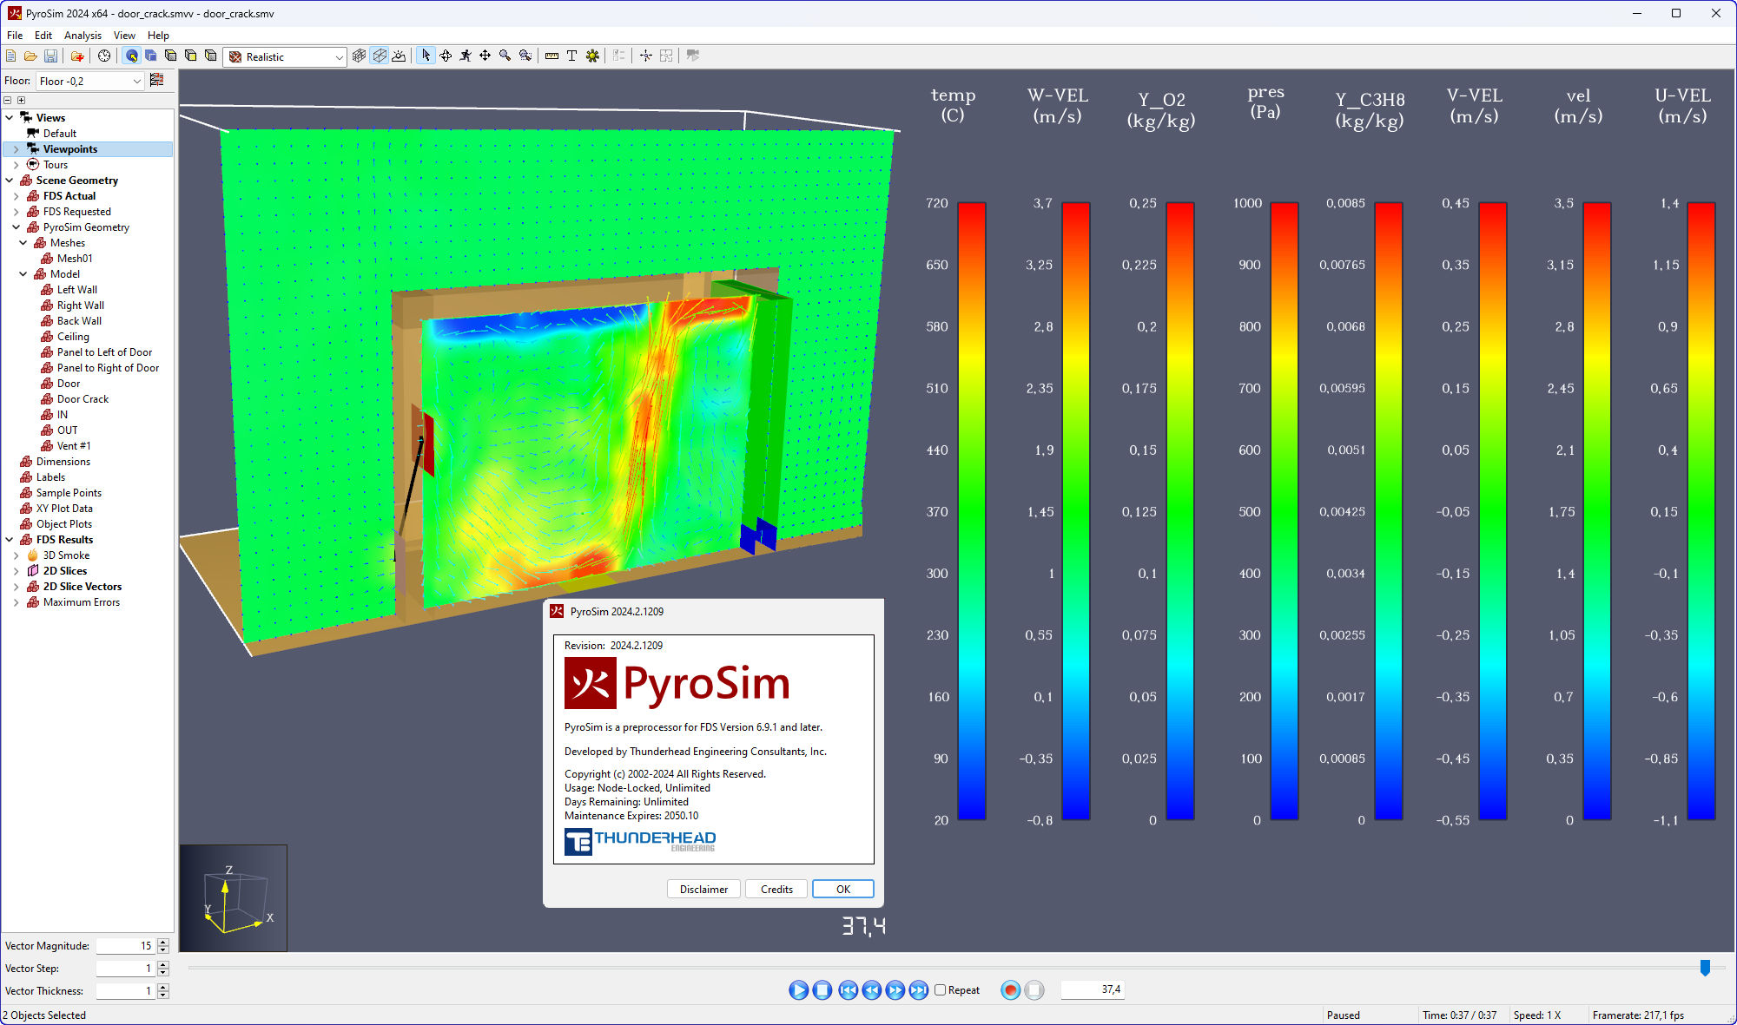The height and width of the screenshot is (1025, 1737).
Task: Select the walk-through navigation tool
Action: (x=466, y=56)
